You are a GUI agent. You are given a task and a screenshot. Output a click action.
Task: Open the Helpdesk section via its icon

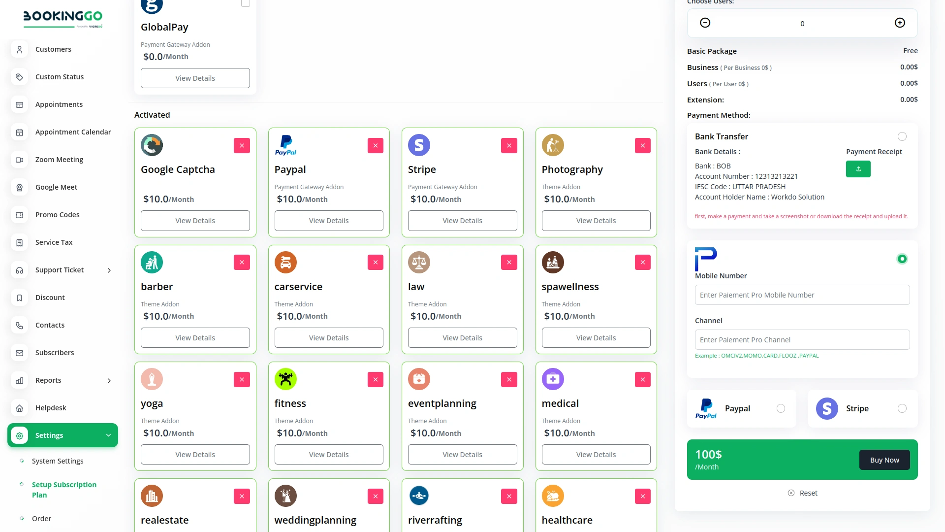point(19,408)
